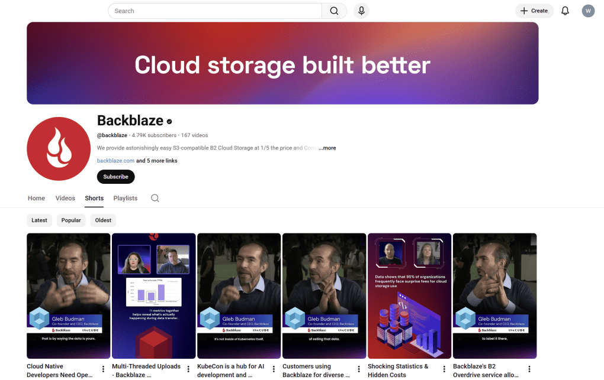Open the backblaze.com link

pyautogui.click(x=115, y=161)
